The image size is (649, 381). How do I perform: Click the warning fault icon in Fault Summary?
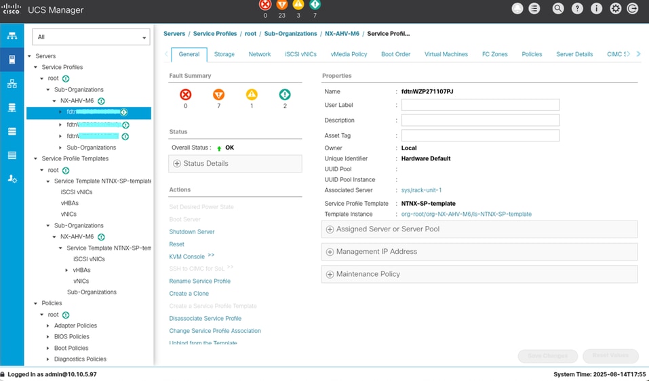click(285, 95)
